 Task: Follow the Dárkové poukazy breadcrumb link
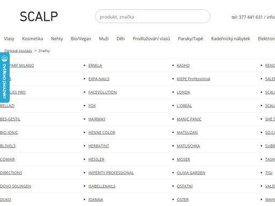[18, 51]
